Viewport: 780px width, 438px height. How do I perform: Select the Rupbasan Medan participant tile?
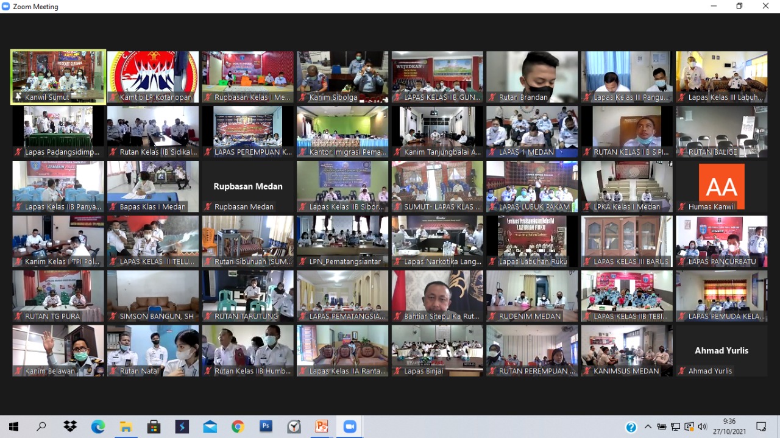coord(247,186)
